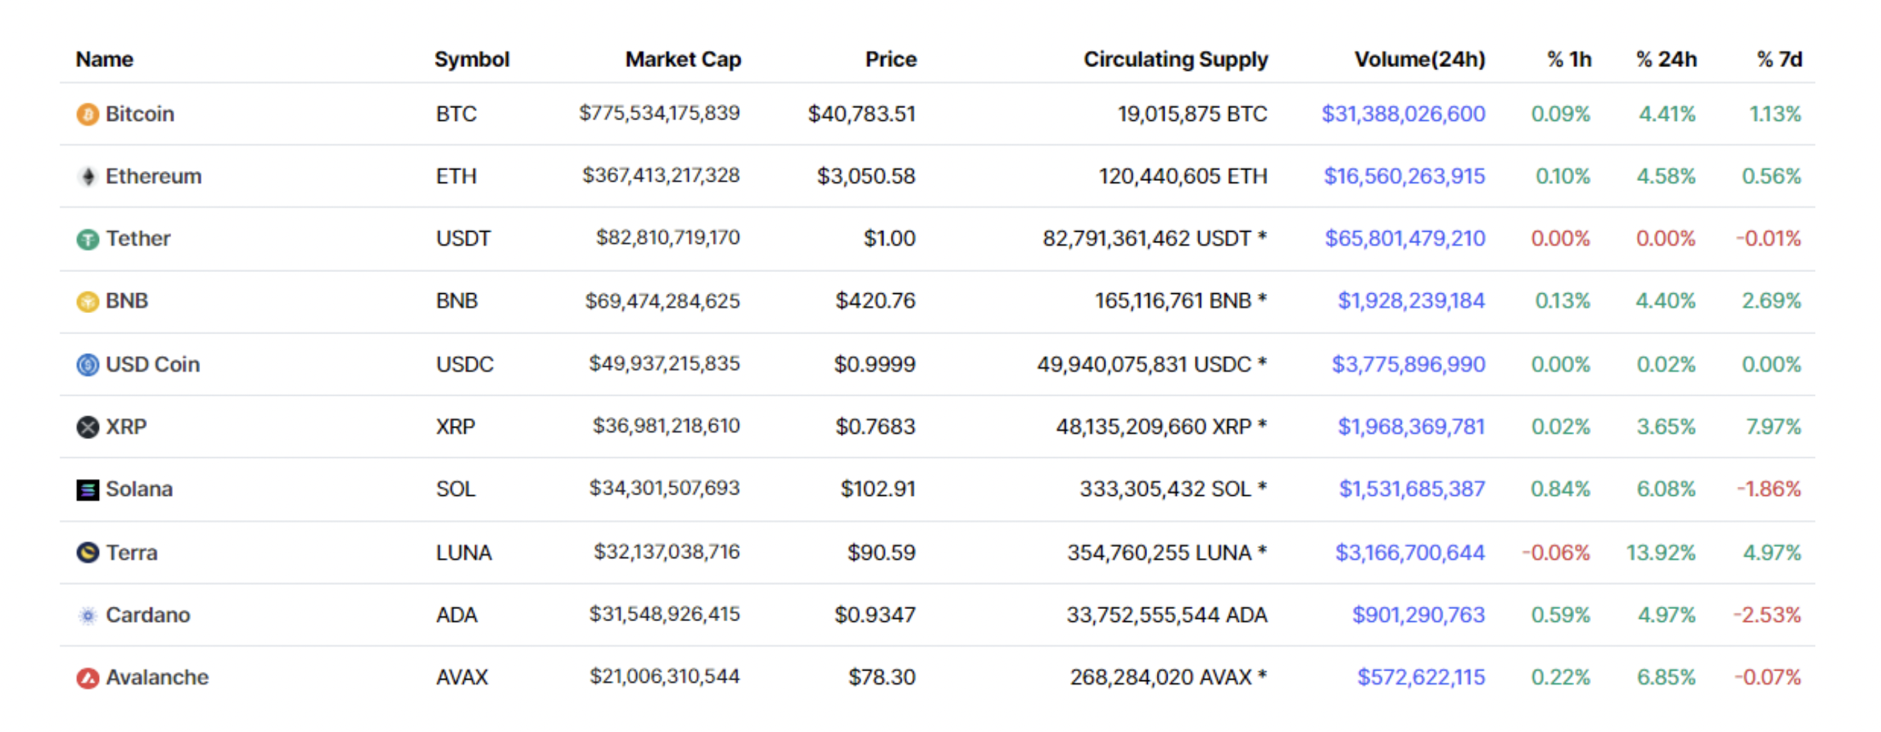
Task: Click the Solana square logo icon
Action: (x=88, y=490)
